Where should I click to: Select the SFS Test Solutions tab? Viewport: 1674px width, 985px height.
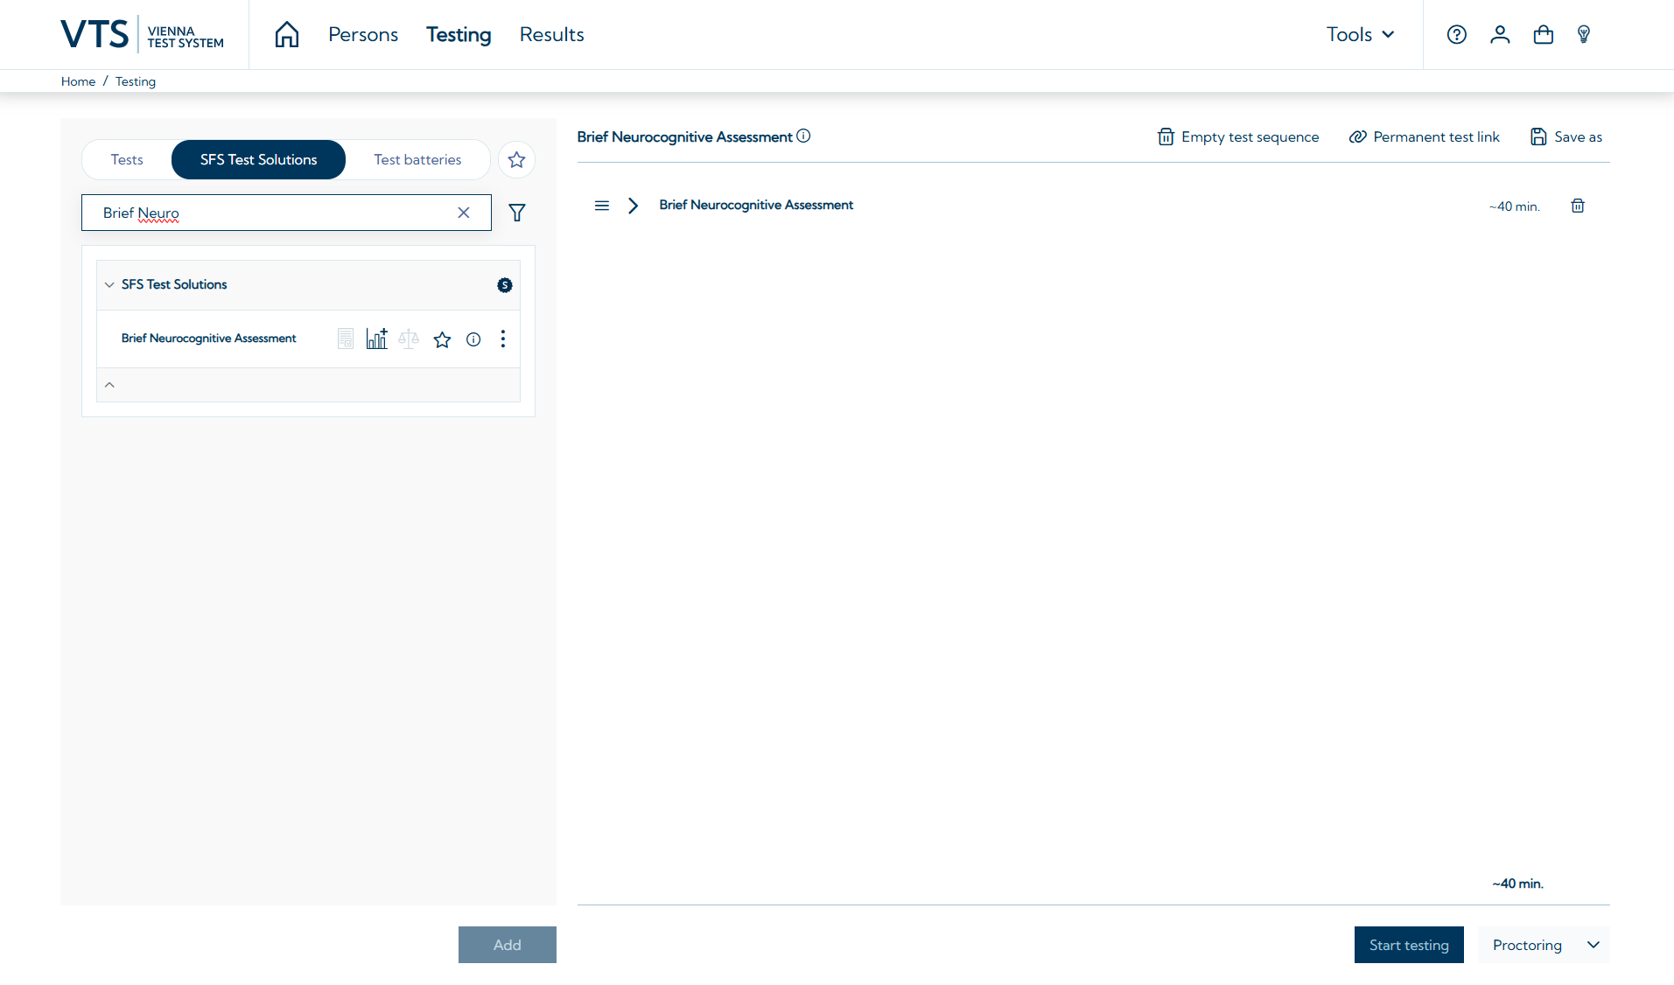259,160
